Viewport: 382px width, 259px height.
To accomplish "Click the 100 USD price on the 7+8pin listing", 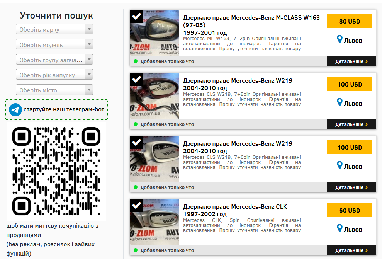I will coord(349,84).
